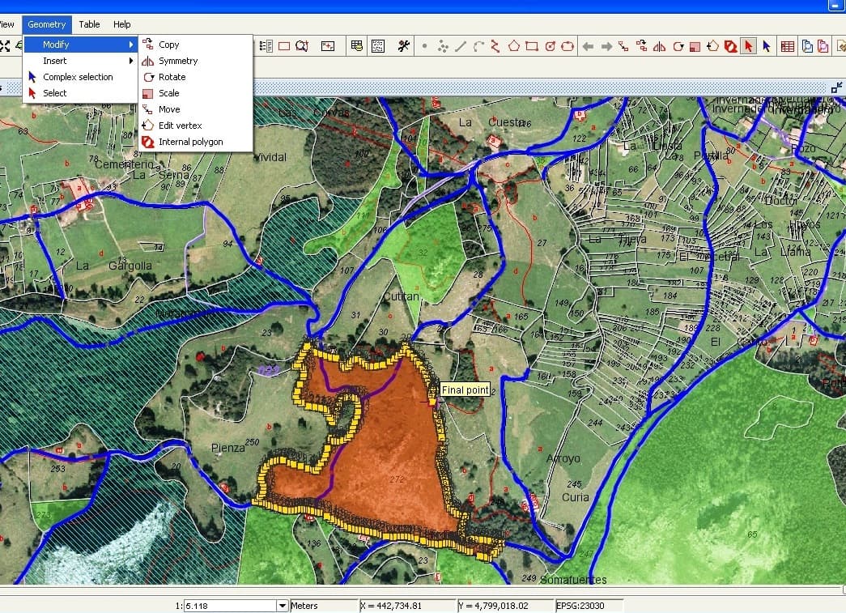846x613 pixels.
Task: Open the tools wrench-and-screwdriver icon
Action: tap(404, 46)
